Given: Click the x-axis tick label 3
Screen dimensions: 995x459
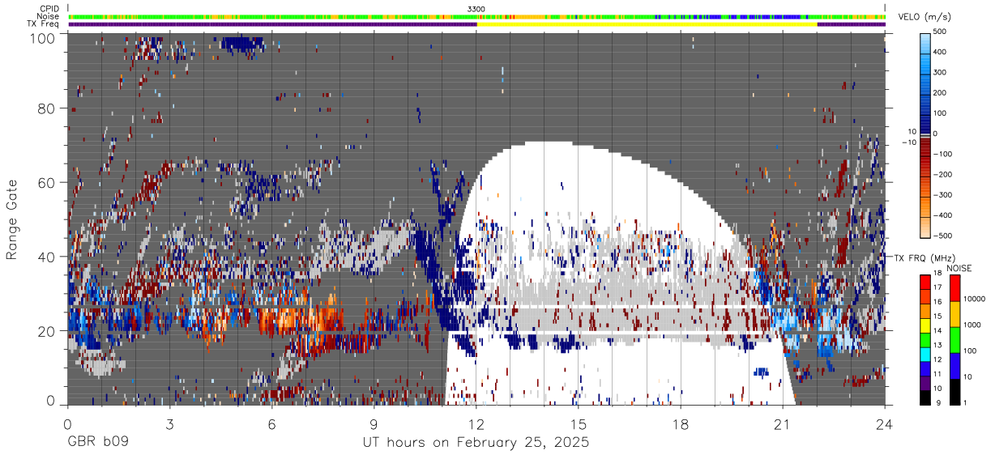Looking at the screenshot, I should coord(170,423).
